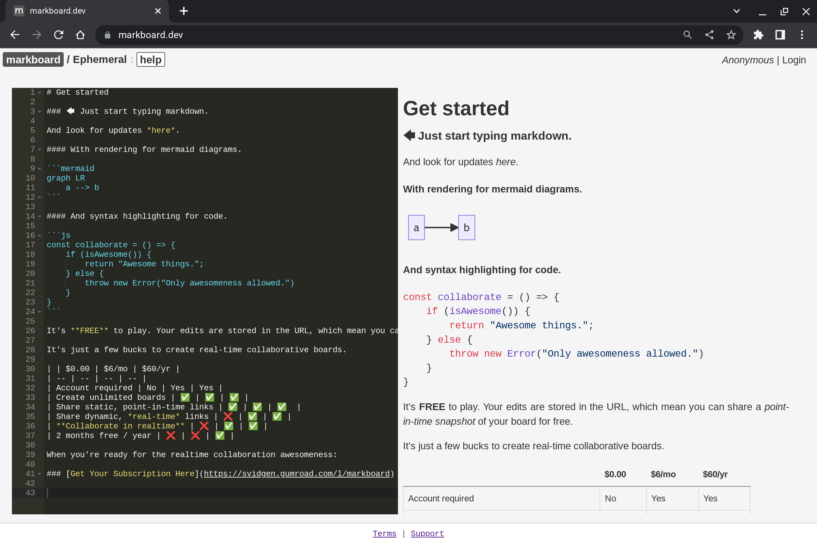Click bold 'FREE' in the preview paragraph
The image size is (817, 545).
[432, 407]
